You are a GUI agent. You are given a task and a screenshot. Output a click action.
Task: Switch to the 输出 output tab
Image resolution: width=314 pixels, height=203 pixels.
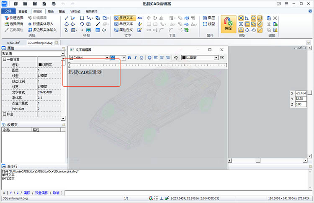click(x=62, y=11)
